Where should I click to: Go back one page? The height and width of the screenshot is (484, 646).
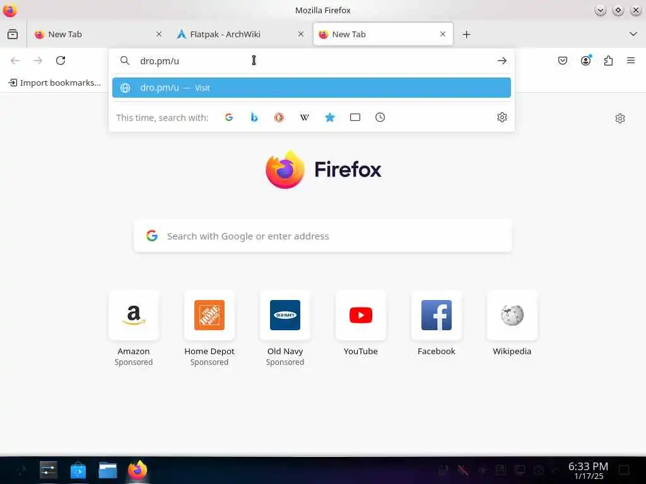pyautogui.click(x=15, y=61)
